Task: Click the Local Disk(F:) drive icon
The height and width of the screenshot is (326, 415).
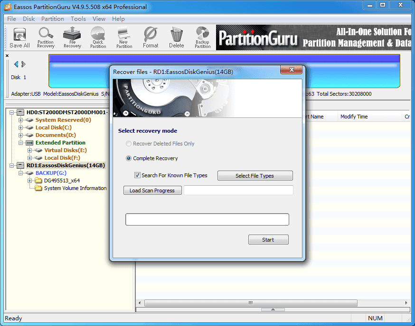Action: pos(38,158)
